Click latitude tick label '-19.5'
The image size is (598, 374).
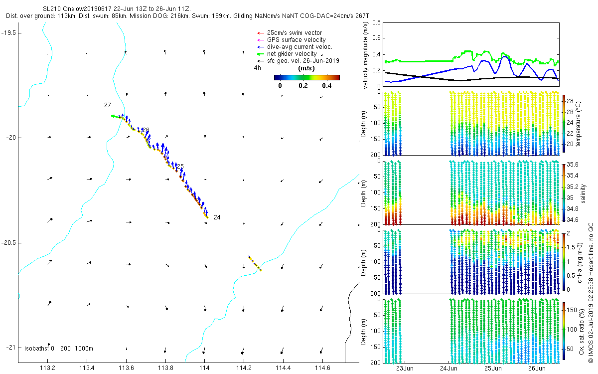8,32
